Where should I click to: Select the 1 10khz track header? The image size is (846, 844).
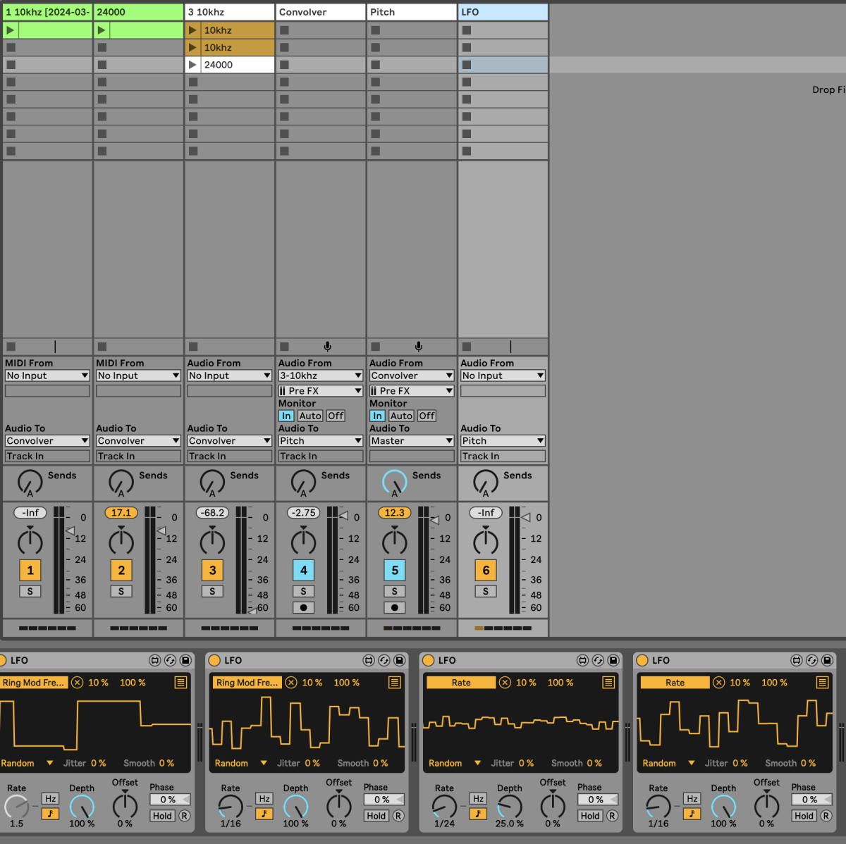(47, 12)
